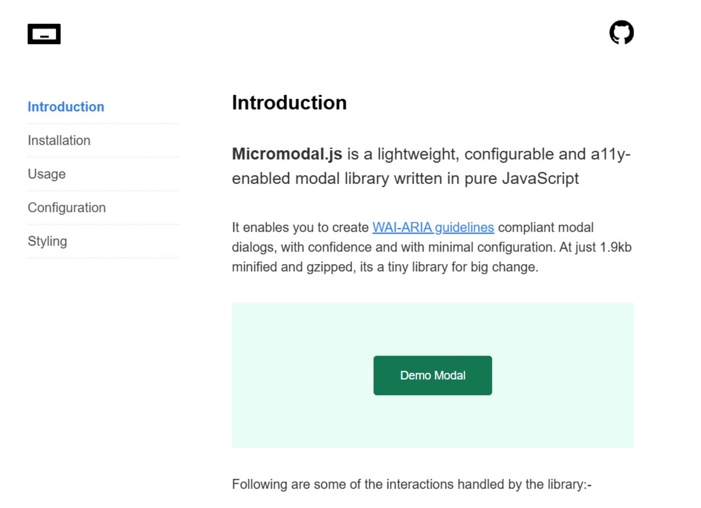The width and height of the screenshot is (701, 508).
Task: Click the large Introduction page heading
Action: tap(289, 103)
